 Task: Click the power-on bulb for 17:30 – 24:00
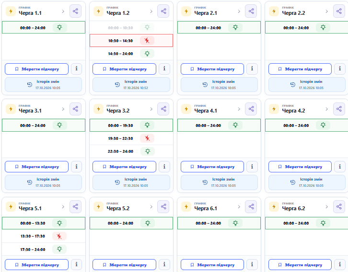(59, 249)
